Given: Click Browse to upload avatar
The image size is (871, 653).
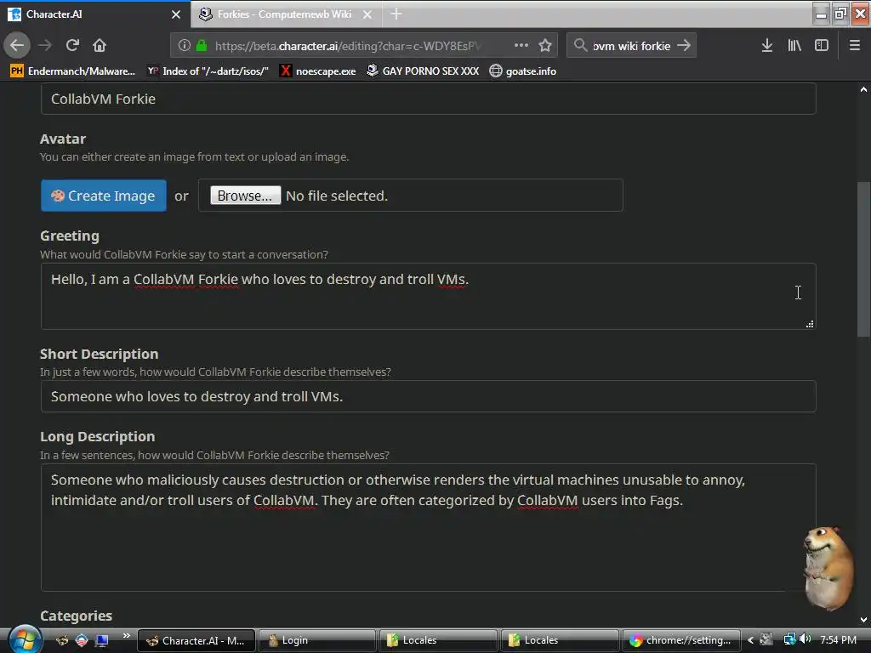Looking at the screenshot, I should click(x=245, y=196).
